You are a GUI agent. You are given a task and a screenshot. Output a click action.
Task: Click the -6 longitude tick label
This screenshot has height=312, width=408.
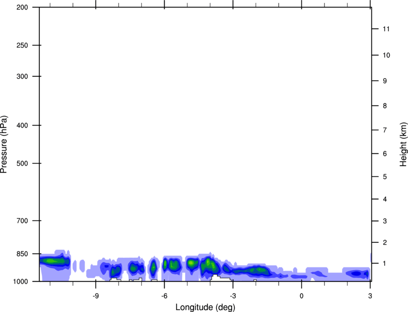(x=164, y=296)
